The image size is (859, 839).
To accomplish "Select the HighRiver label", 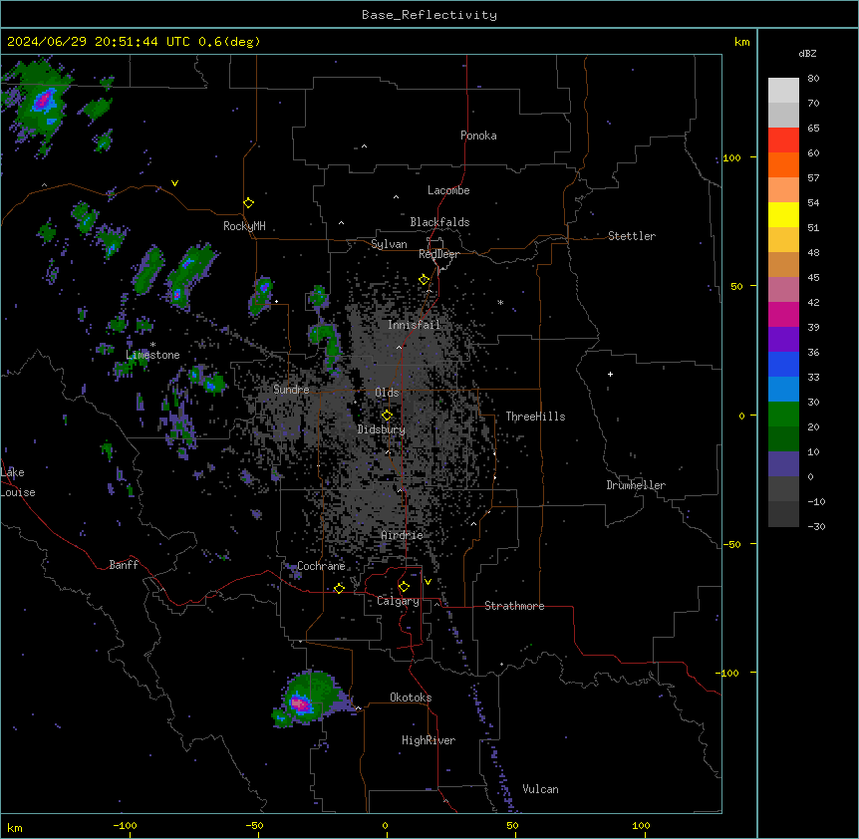I will click(429, 740).
